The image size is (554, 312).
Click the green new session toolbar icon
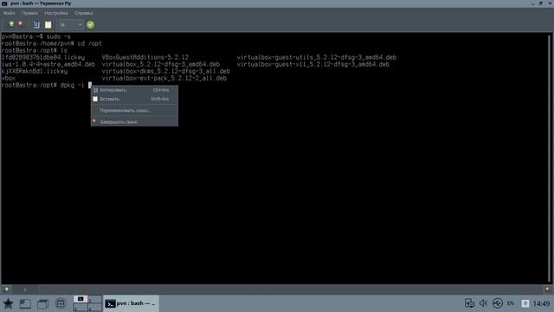point(11,23)
